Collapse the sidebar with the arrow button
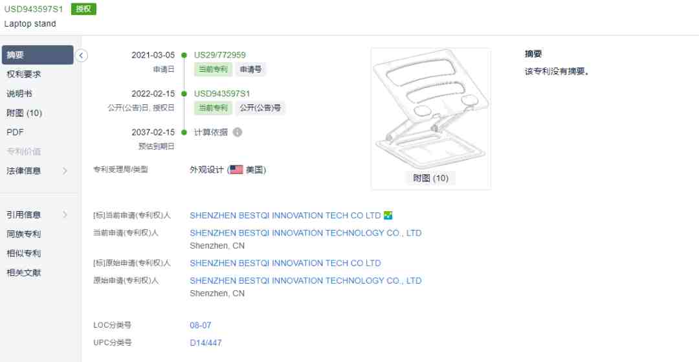The height and width of the screenshot is (362, 699). pos(82,55)
